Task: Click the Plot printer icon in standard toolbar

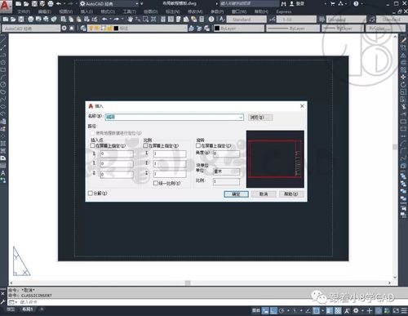Action: [x=31, y=20]
